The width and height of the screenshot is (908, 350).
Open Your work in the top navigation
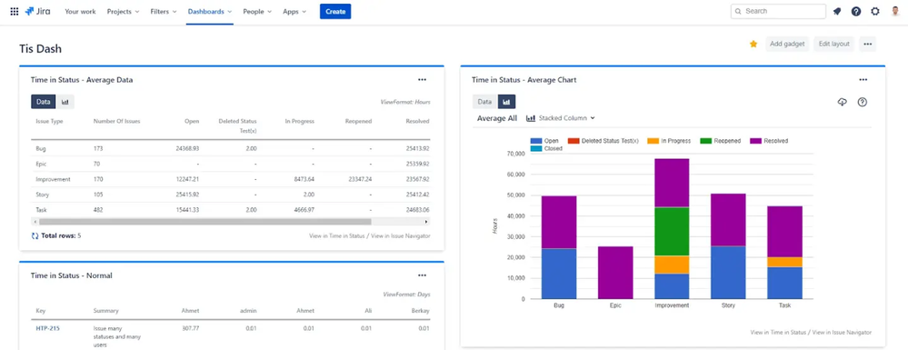pyautogui.click(x=81, y=12)
